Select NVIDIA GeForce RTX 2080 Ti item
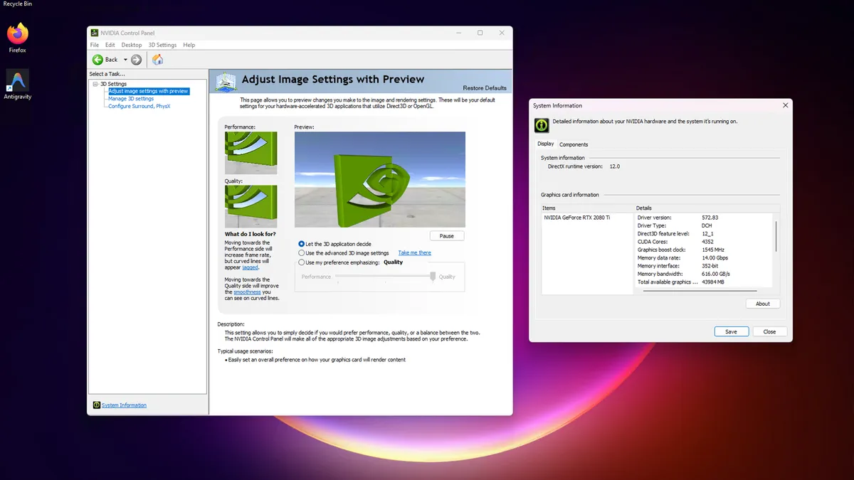854x480 pixels. (577, 218)
